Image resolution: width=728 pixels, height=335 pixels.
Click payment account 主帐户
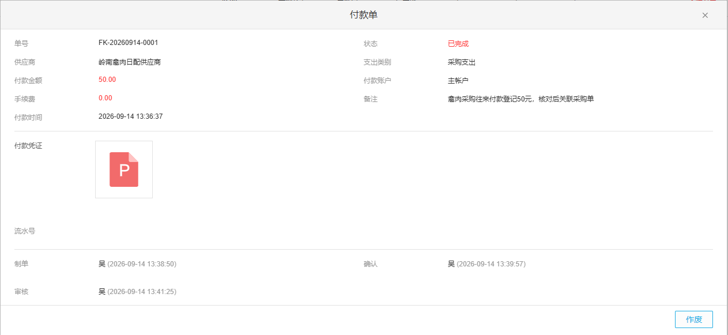tap(458, 81)
